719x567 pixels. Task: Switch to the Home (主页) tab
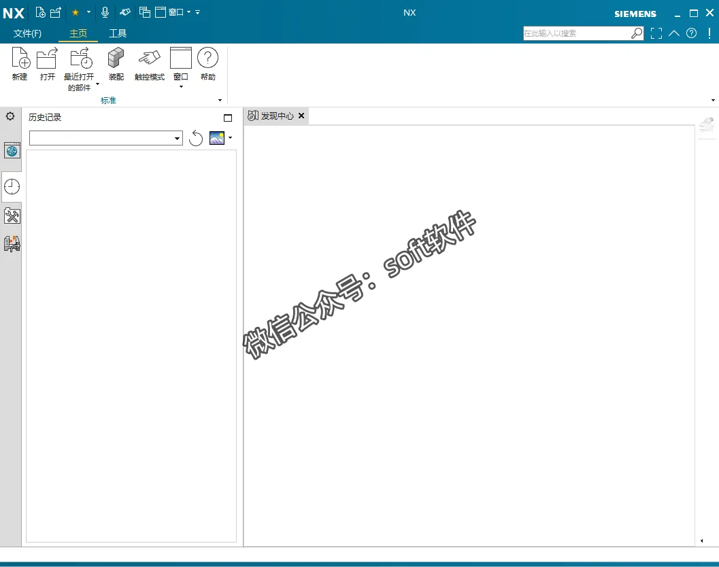(78, 33)
